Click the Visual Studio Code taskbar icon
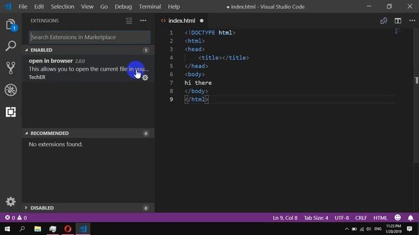Image resolution: width=419 pixels, height=235 pixels. point(83,229)
